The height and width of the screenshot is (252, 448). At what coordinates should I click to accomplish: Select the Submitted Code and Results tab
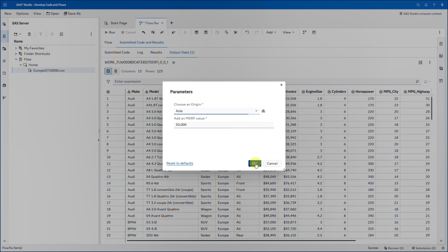[142, 43]
